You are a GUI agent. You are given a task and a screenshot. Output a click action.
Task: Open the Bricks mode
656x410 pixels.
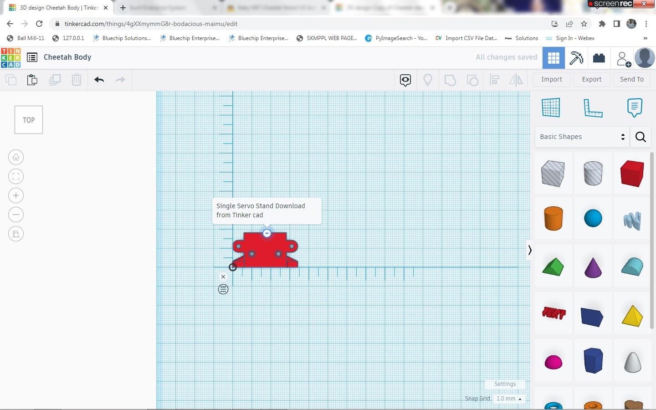[x=599, y=58]
